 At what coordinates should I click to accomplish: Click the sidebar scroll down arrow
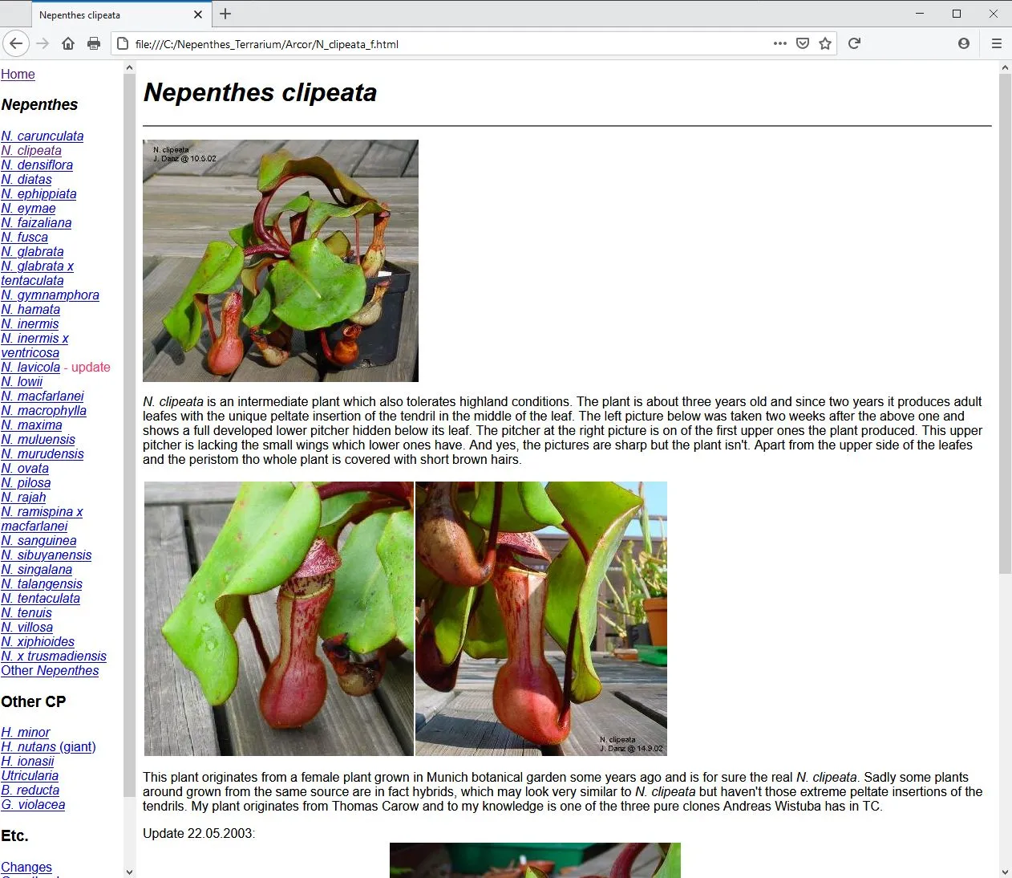(x=129, y=872)
